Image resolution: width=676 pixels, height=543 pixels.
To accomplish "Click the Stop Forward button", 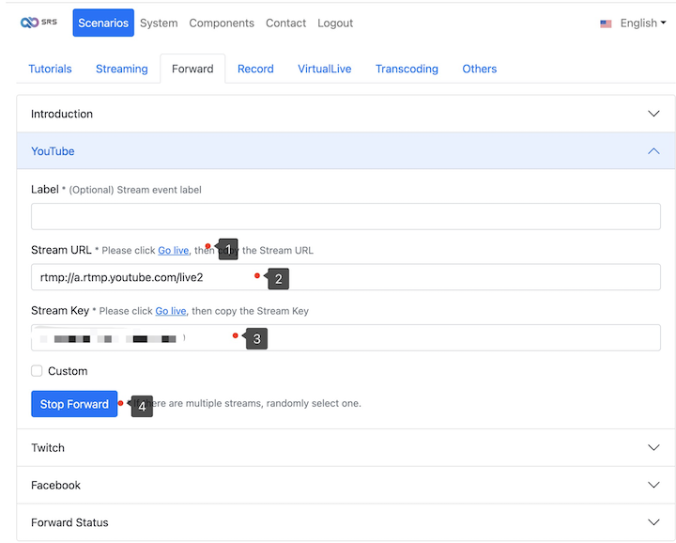I will click(x=74, y=404).
